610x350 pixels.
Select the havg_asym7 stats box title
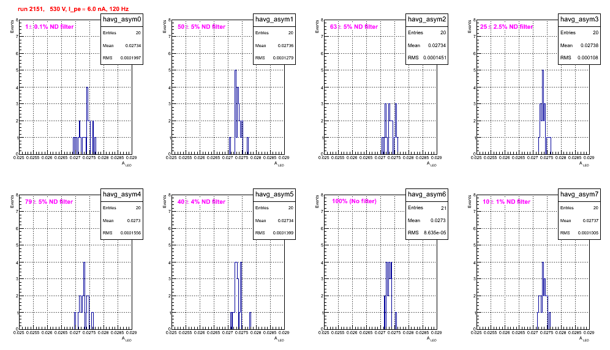coord(579,195)
